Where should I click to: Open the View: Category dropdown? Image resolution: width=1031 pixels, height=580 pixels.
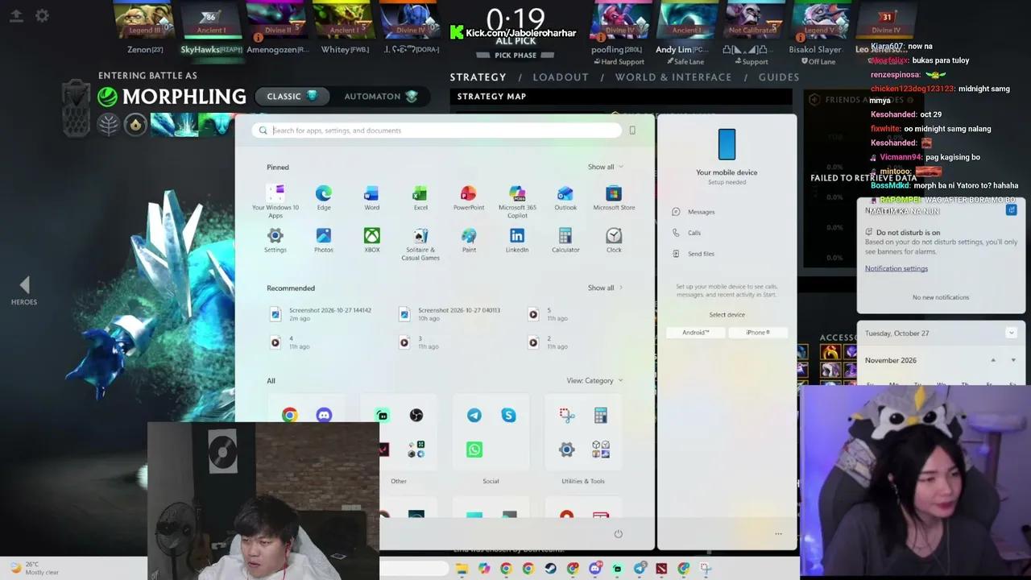594,380
